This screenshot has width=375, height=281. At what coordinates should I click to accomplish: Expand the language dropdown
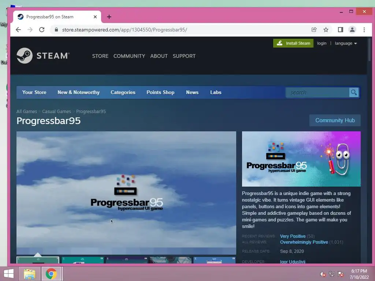(x=346, y=43)
